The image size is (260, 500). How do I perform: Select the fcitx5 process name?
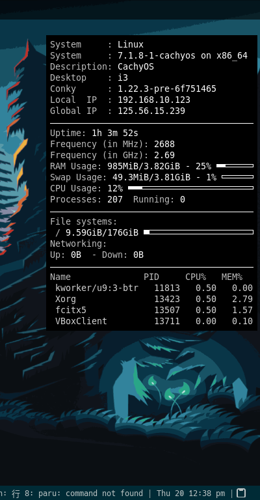[x=71, y=310]
